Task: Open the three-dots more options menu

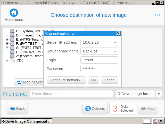Action: pyautogui.click(x=157, y=15)
